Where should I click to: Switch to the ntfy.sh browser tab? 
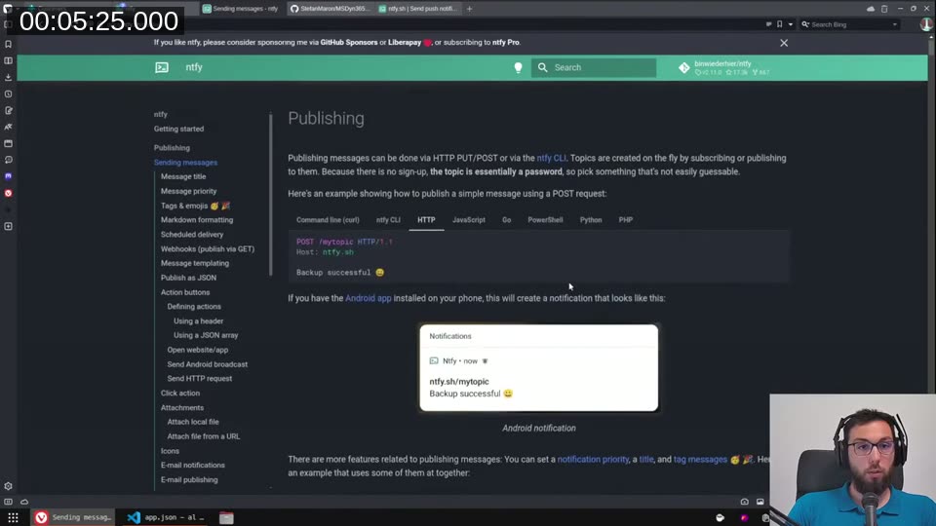point(418,9)
